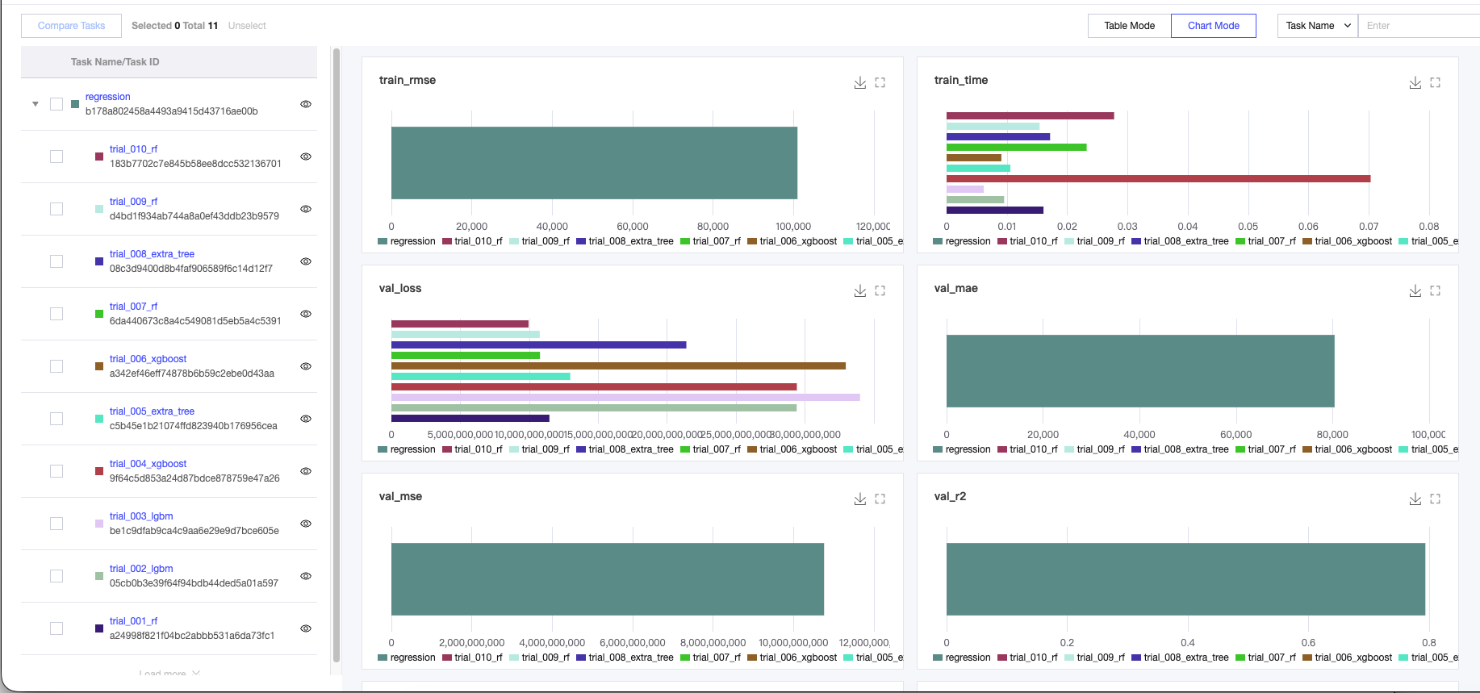The image size is (1480, 693).
Task: Check trial_005_extra_tree row checkbox
Action: pos(56,419)
